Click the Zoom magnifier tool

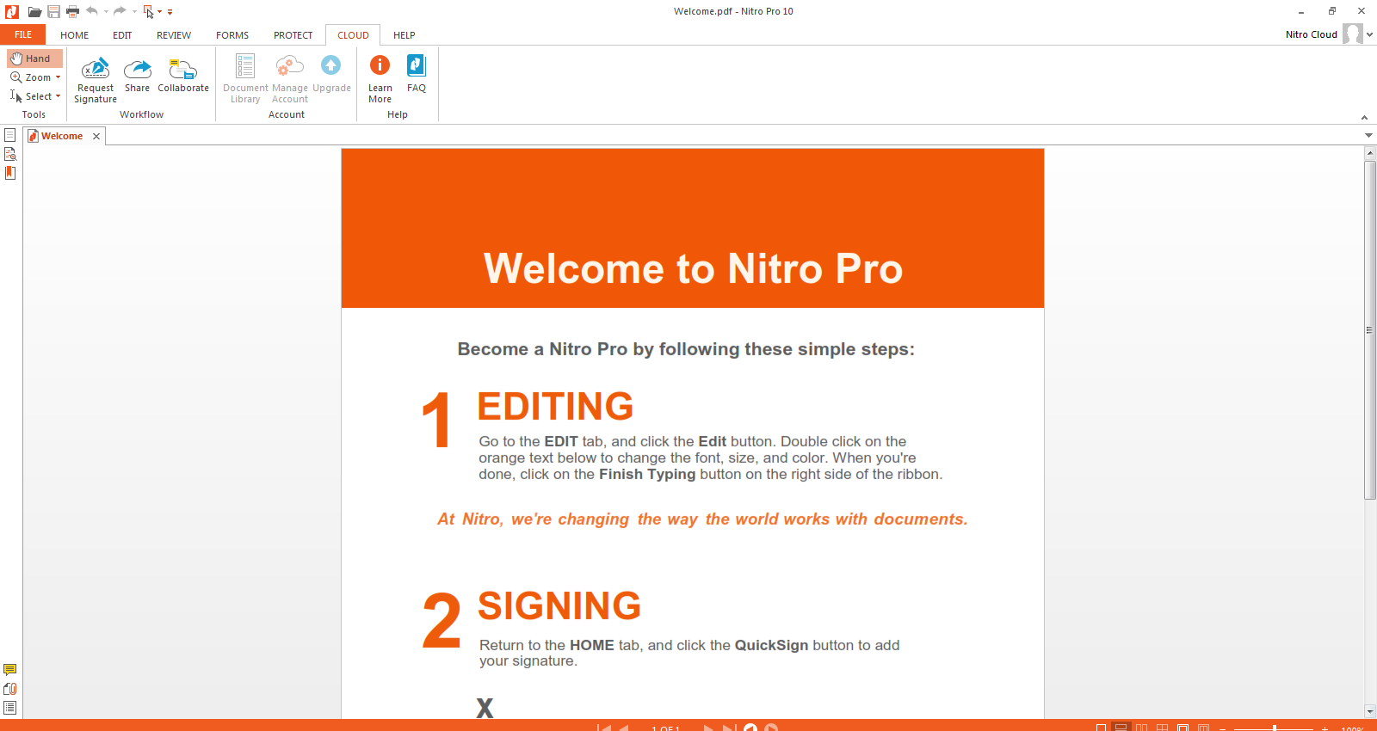coord(30,77)
